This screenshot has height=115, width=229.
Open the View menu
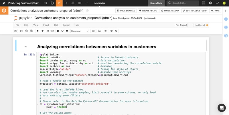(x=35, y=25)
